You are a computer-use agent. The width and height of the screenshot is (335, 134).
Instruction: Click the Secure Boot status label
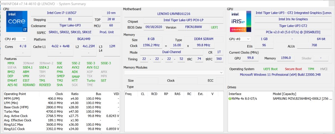tap(293, 69)
